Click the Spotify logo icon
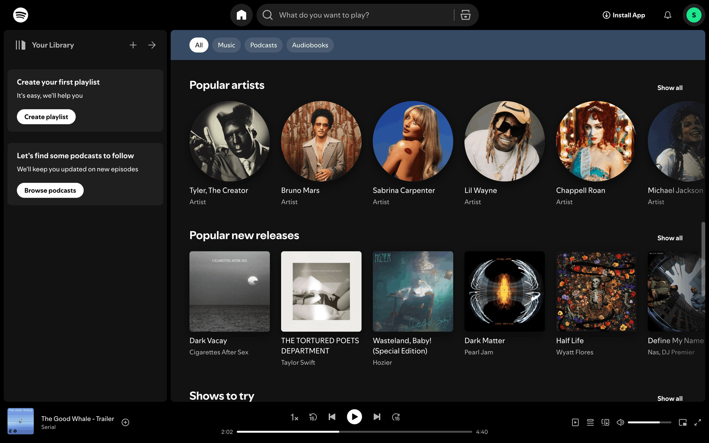This screenshot has width=709, height=443. 21,15
